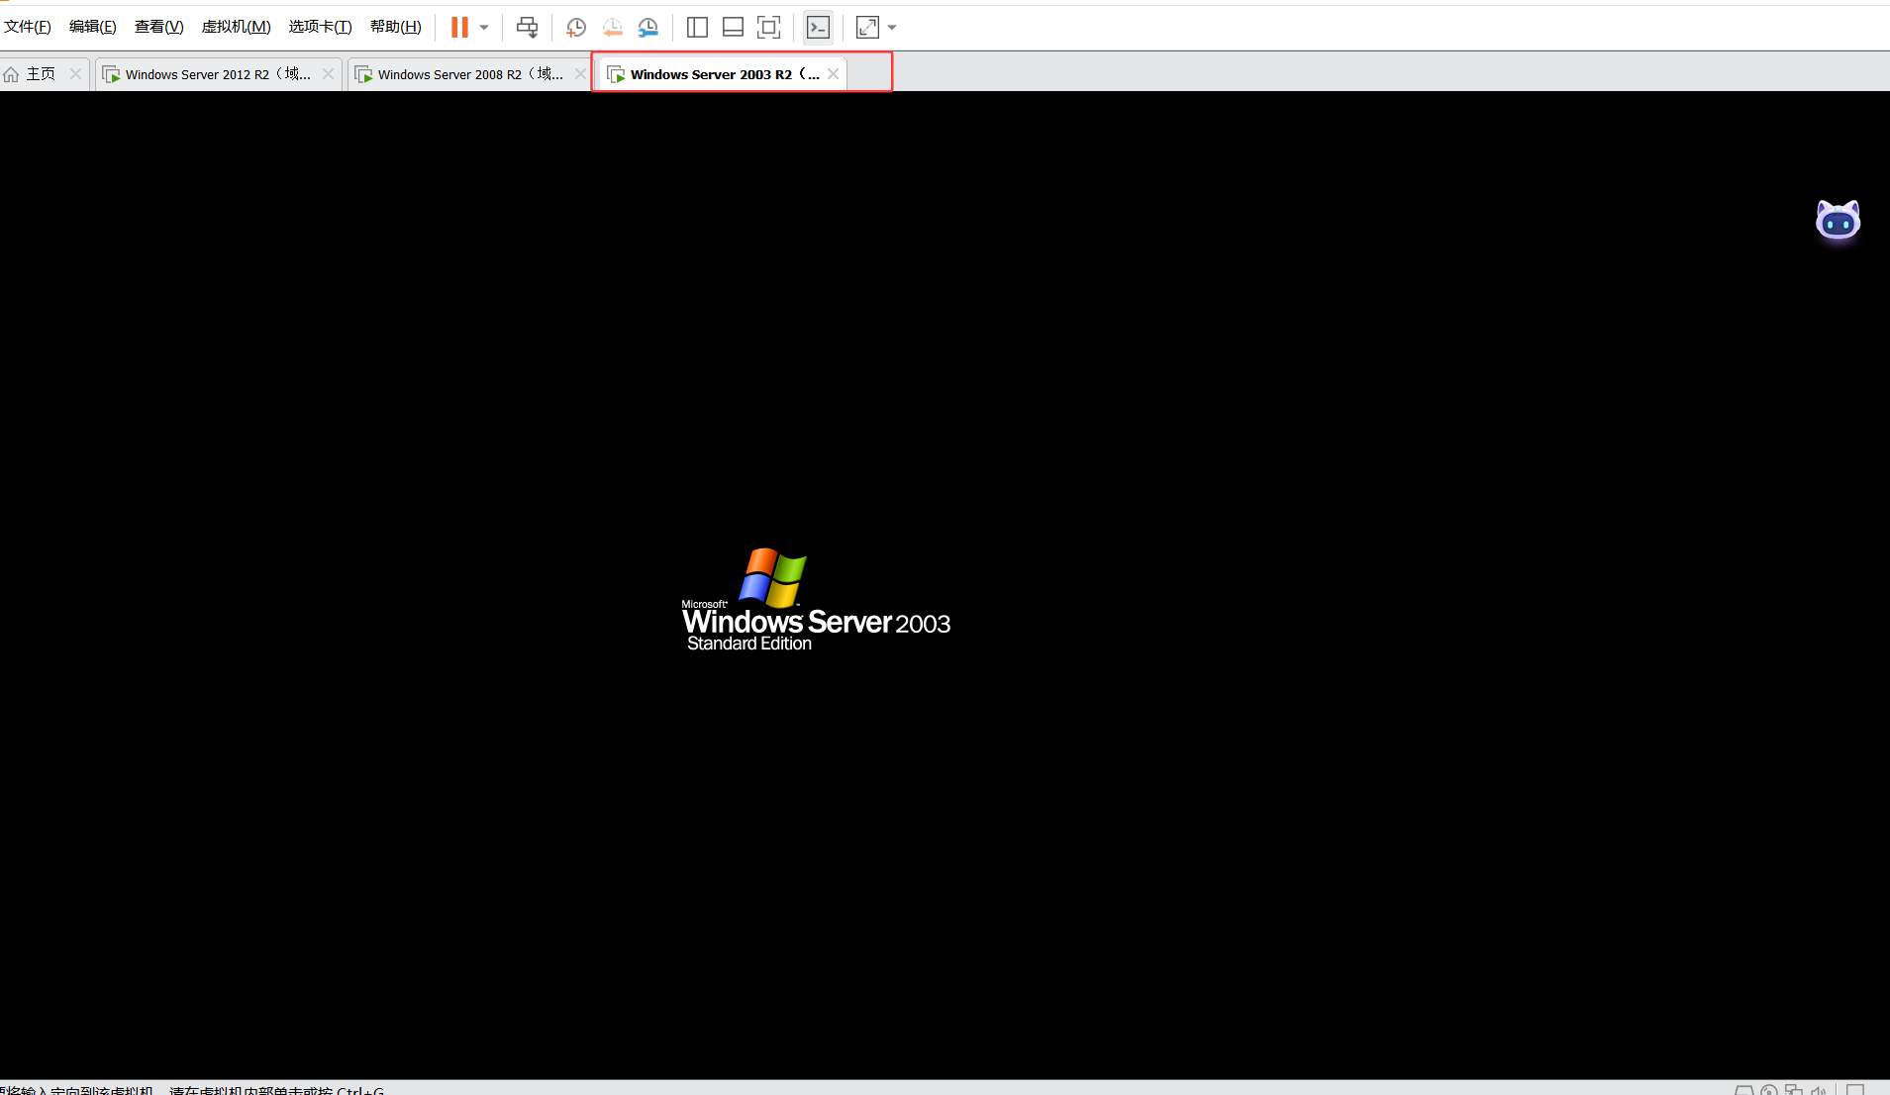This screenshot has height=1095, width=1890.
Task: Expand the stretch guest dropdown arrow
Action: (x=892, y=28)
